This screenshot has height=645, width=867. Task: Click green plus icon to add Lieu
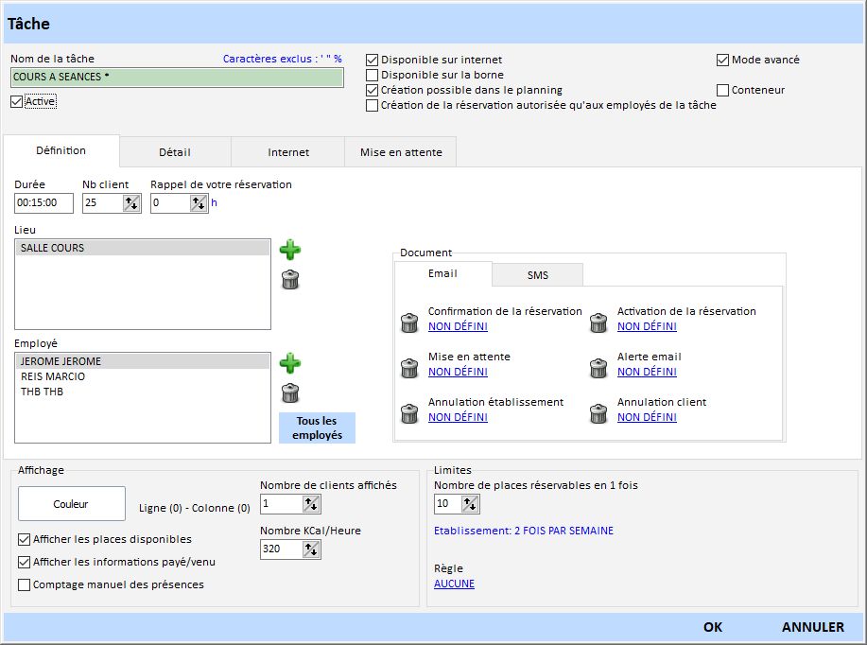[x=290, y=250]
